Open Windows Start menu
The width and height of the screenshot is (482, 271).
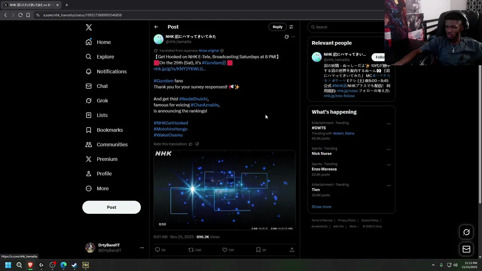coord(8,265)
